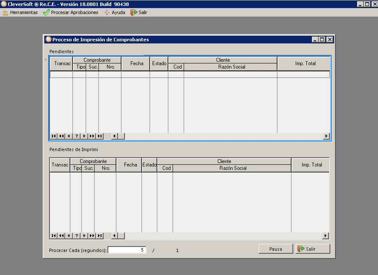Go to first record in Pendientes grid
This screenshot has height=275, width=378.
click(54, 136)
